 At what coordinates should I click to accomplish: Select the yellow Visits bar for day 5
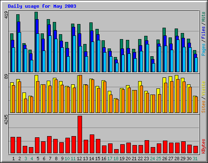pos(36,78)
